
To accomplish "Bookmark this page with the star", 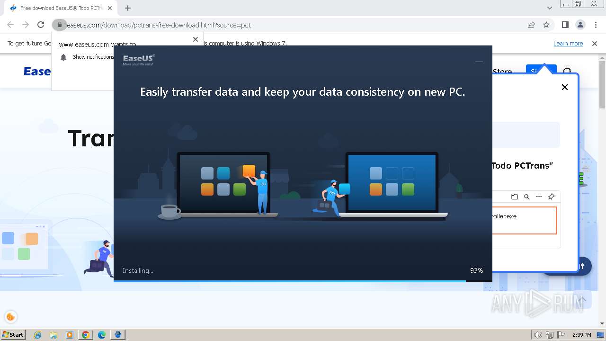I will pos(546,25).
